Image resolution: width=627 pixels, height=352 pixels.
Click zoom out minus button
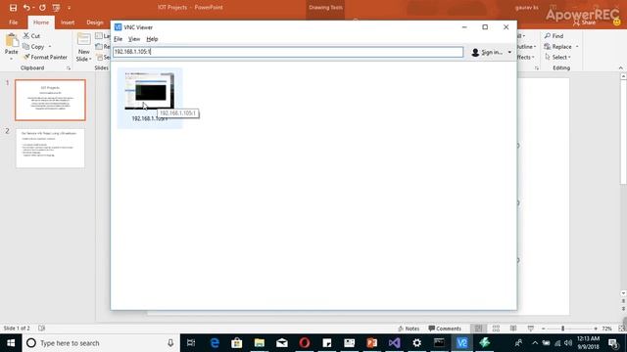click(x=543, y=329)
